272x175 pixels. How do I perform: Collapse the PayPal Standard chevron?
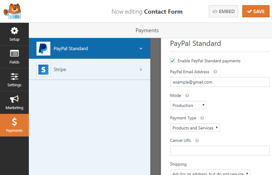tap(141, 48)
